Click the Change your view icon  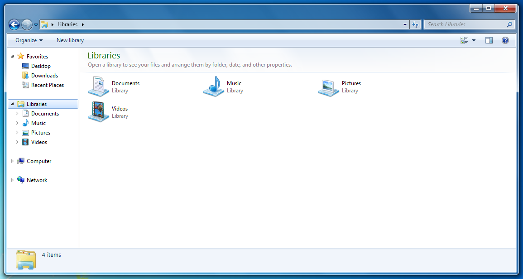pos(464,40)
